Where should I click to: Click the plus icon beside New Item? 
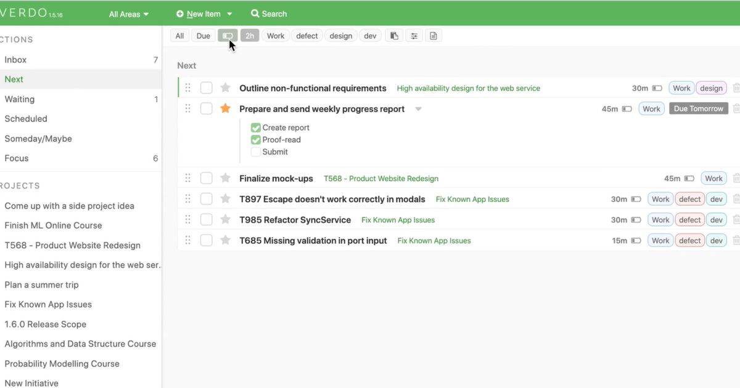click(180, 14)
